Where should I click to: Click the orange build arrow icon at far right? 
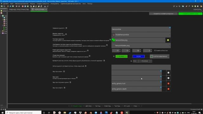tap(201, 6)
